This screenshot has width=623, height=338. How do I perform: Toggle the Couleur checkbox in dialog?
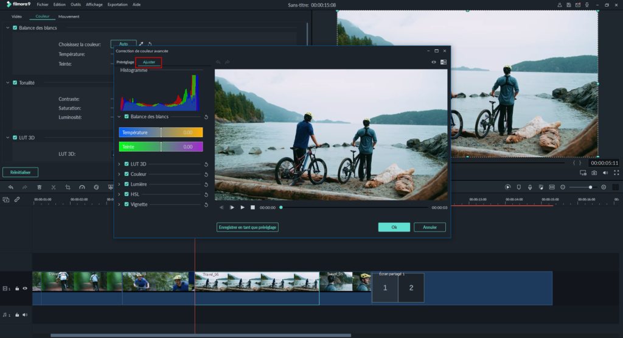tap(127, 174)
